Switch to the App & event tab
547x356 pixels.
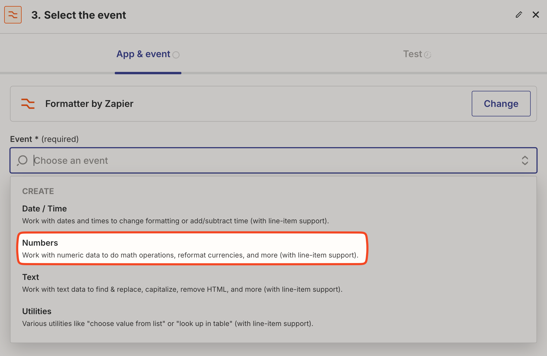click(143, 54)
